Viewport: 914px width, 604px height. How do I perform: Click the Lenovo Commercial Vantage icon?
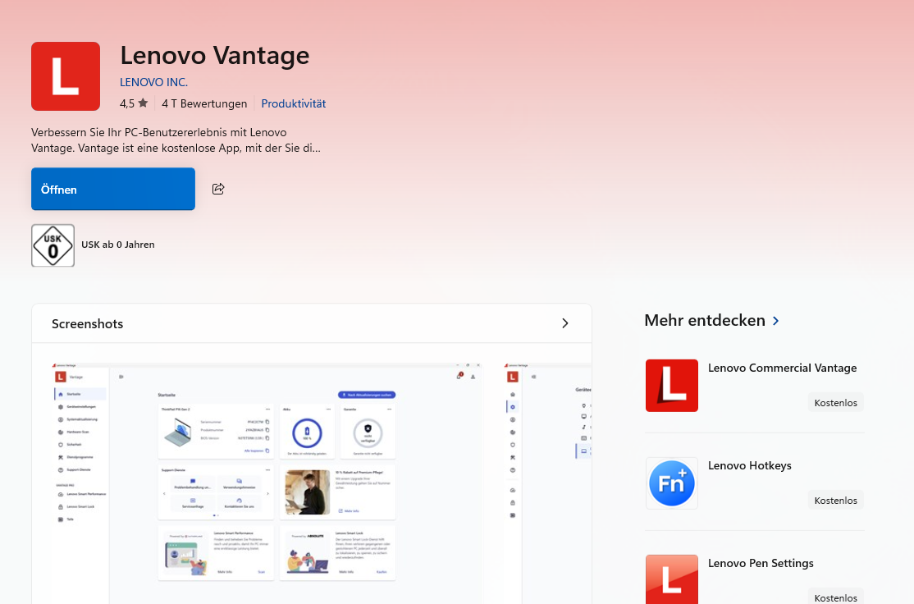point(671,386)
